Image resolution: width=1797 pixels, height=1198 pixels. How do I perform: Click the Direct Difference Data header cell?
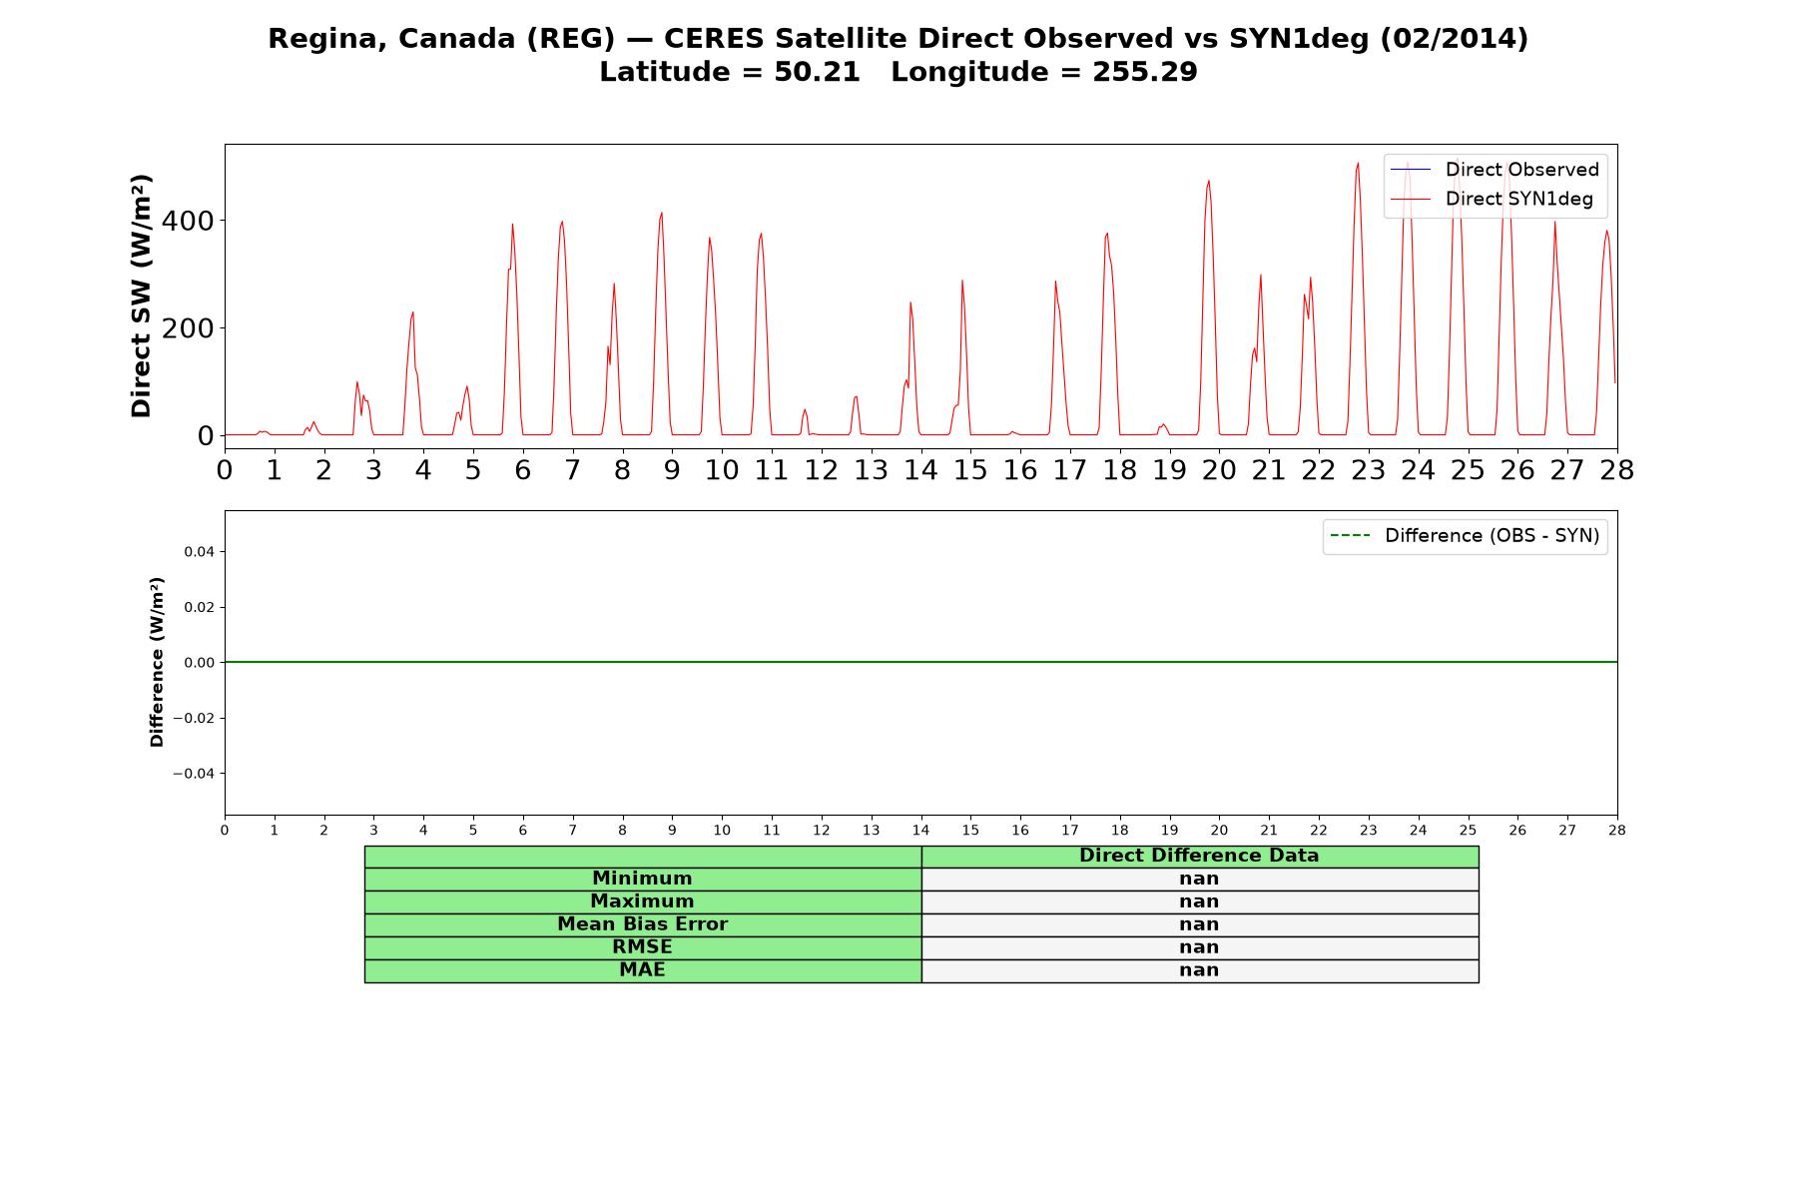(1199, 856)
